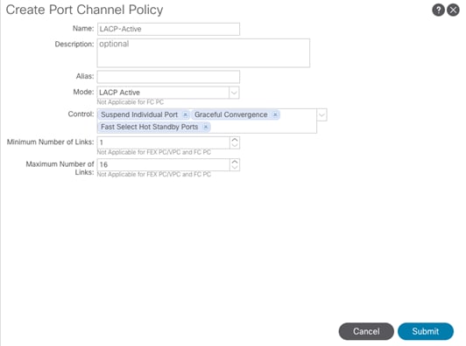Submit the new port channel policy
Viewport: 466px width, 346px height.
426,331
